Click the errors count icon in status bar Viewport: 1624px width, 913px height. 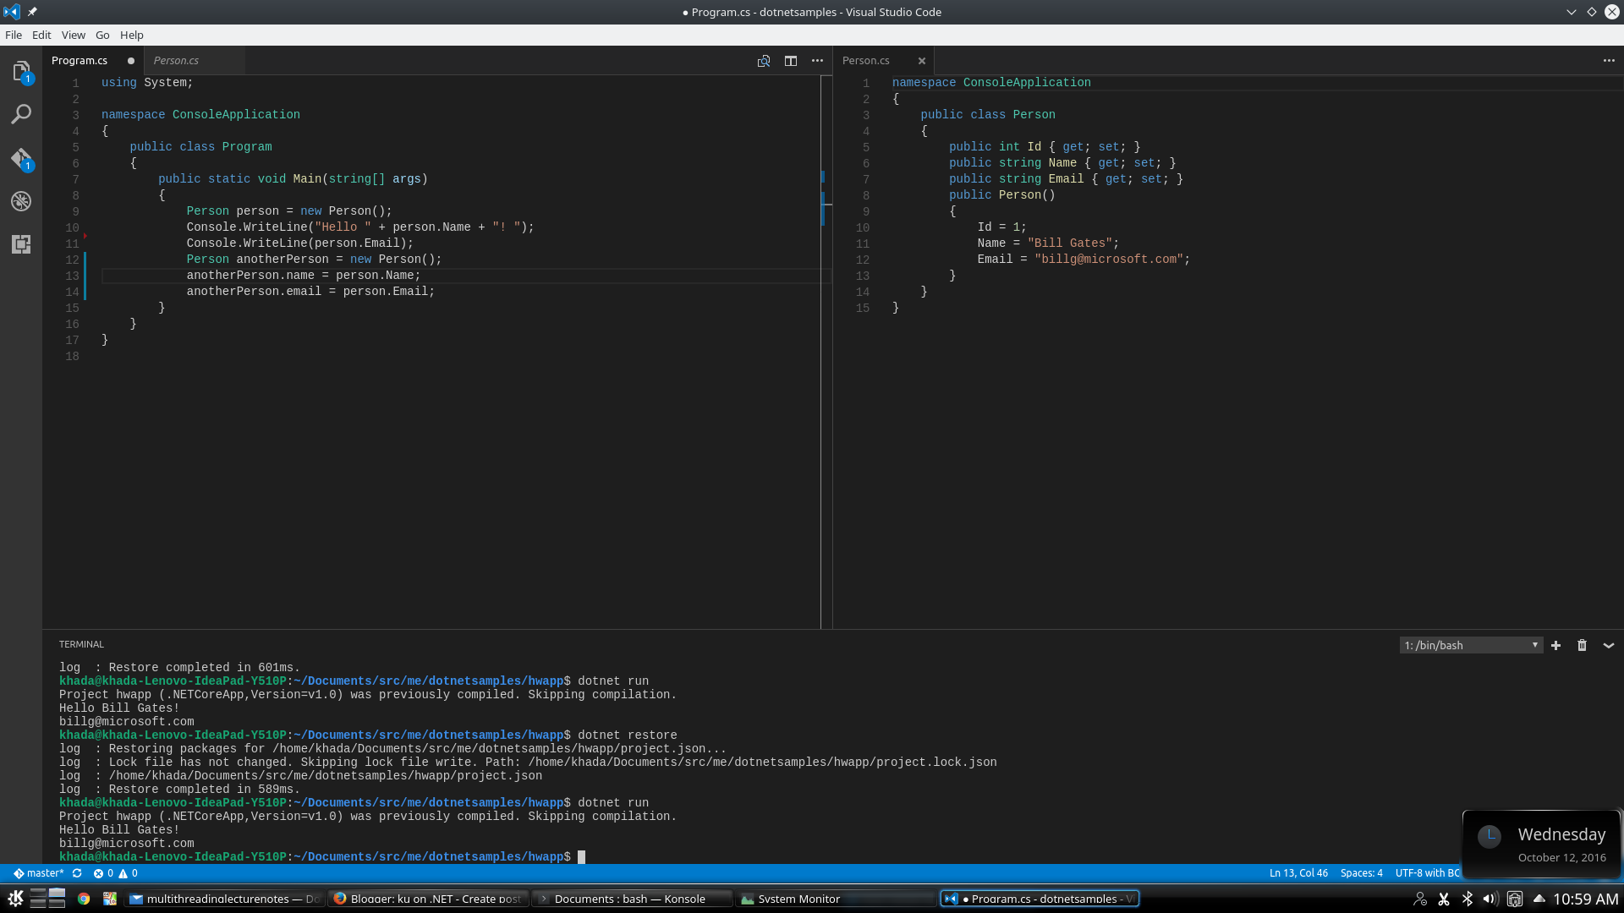click(103, 873)
